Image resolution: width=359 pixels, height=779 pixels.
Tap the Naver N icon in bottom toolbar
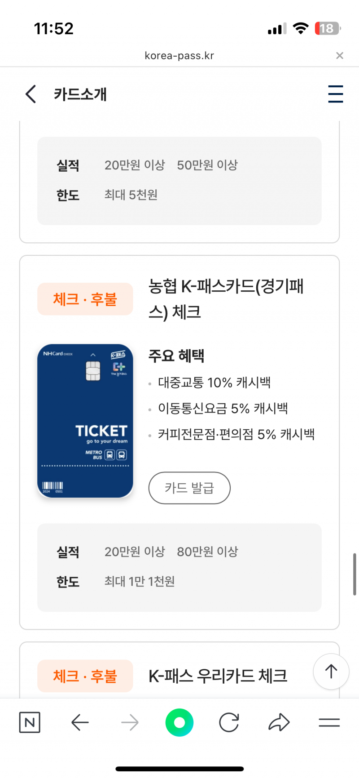pyautogui.click(x=30, y=722)
